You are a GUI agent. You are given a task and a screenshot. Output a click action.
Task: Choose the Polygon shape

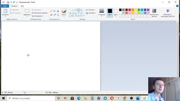point(70,13)
